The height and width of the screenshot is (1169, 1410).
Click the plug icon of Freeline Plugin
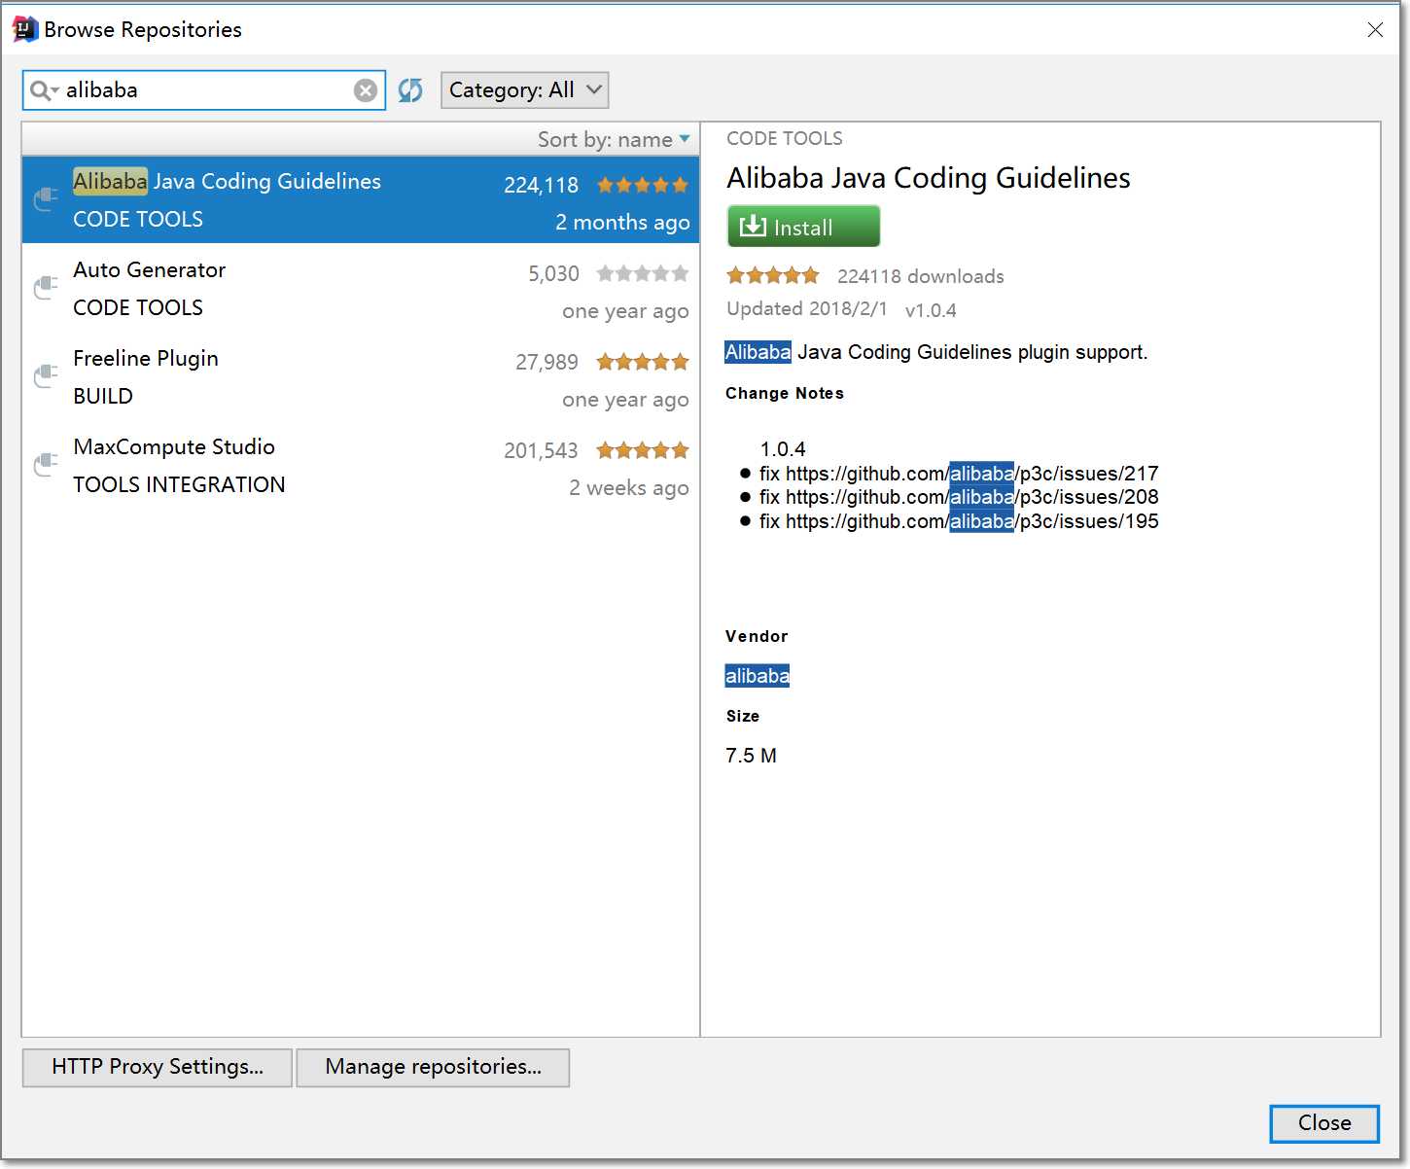[x=46, y=376]
